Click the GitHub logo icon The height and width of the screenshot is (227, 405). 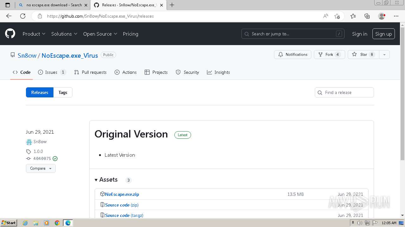coord(10,34)
